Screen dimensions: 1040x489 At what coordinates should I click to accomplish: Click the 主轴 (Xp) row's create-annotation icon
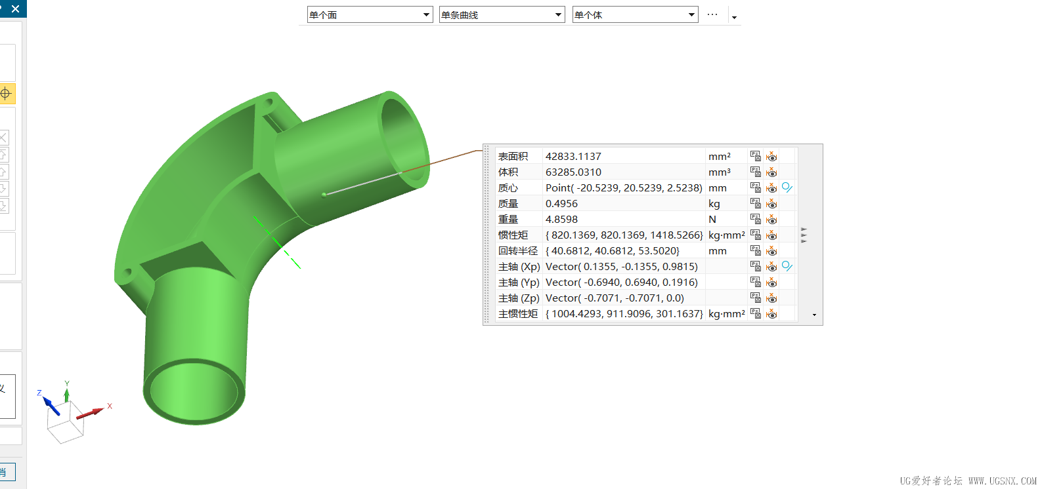(756, 266)
